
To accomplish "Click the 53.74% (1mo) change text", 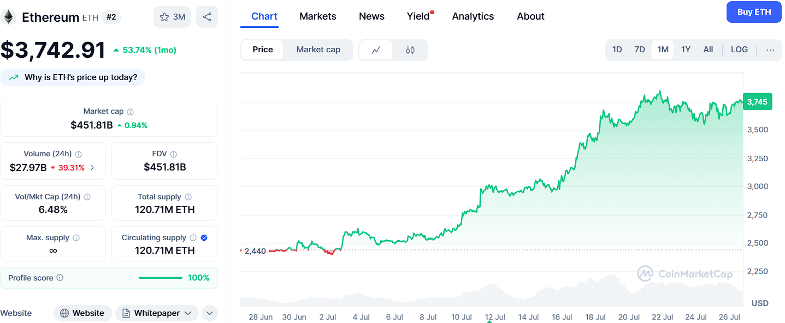I will pyautogui.click(x=149, y=50).
